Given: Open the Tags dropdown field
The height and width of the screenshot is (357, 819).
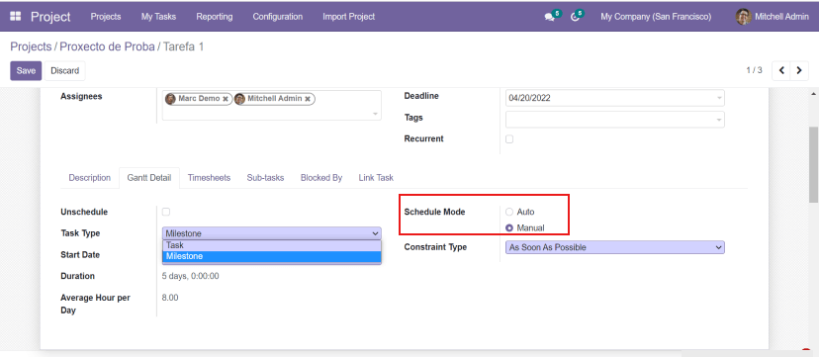Looking at the screenshot, I should pos(615,120).
